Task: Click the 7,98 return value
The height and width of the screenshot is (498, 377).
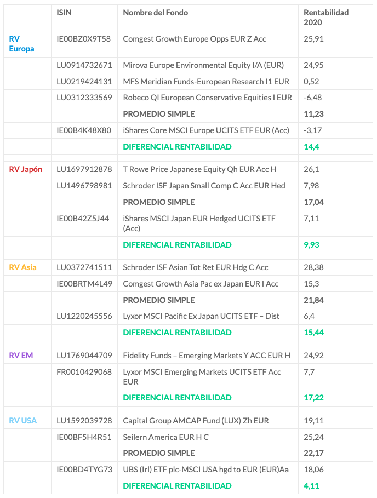Action: point(311,186)
